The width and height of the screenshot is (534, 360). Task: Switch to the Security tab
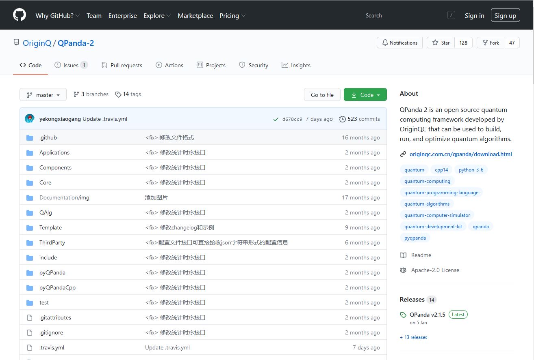coord(254,65)
